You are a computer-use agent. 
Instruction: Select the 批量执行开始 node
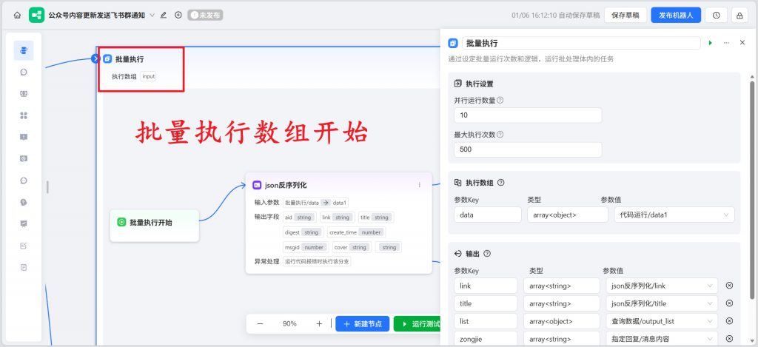tap(154, 225)
